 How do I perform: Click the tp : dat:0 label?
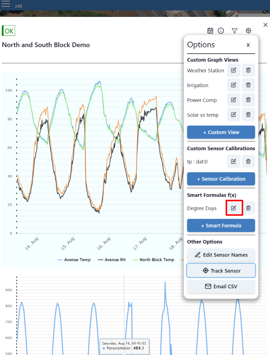point(197,162)
